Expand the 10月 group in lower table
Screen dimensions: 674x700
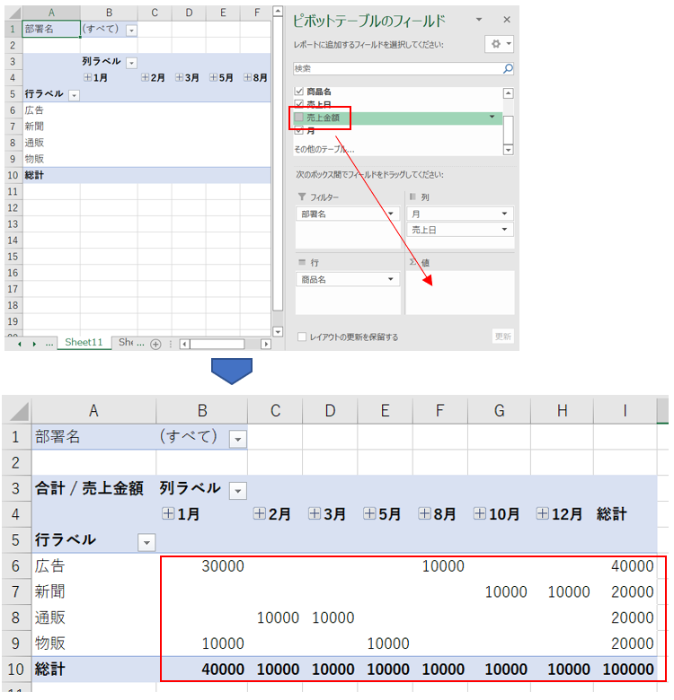[x=480, y=514]
